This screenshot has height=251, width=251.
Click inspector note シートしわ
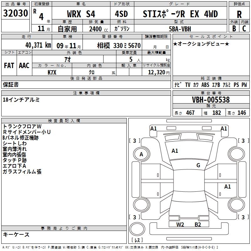(14, 143)
